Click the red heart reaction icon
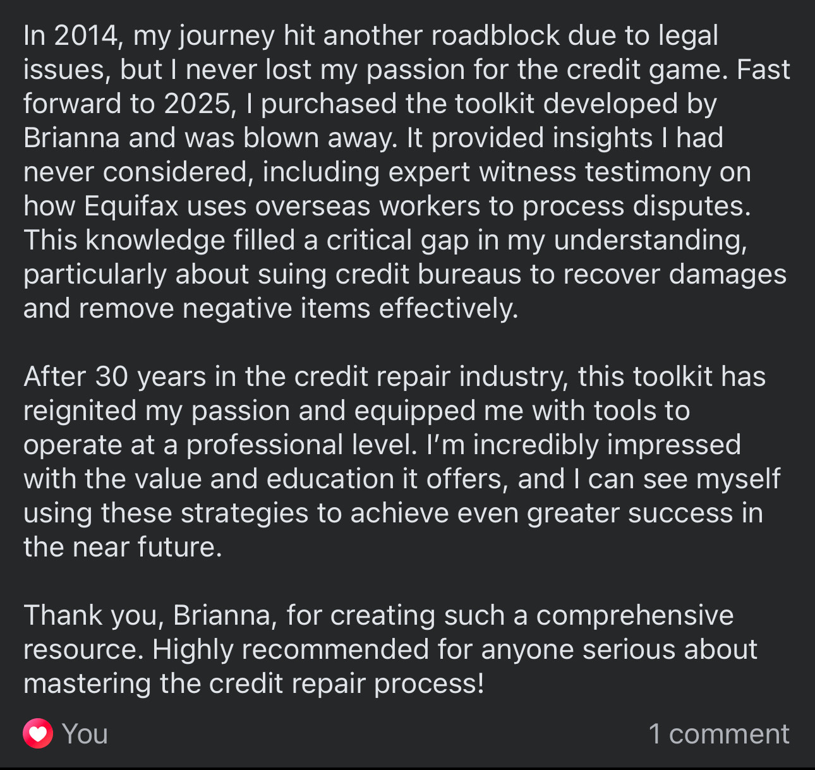The image size is (815, 770). tap(38, 733)
